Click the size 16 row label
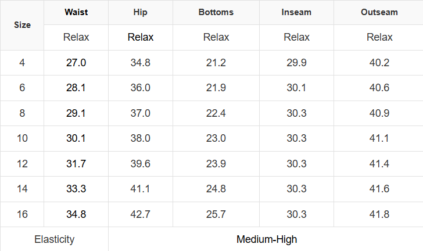 [22, 214]
